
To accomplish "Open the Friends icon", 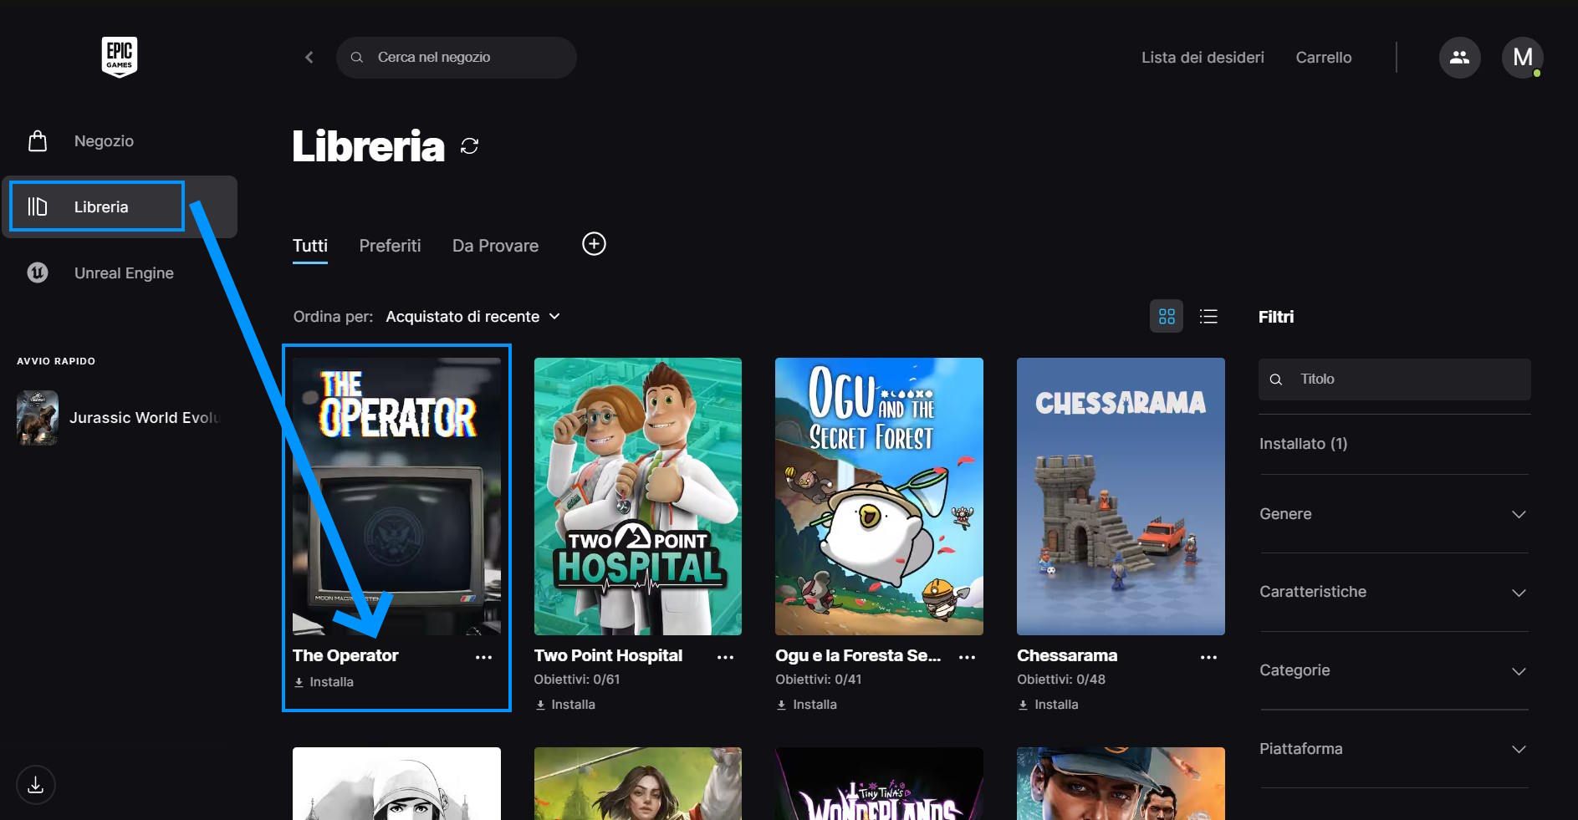I will click(1459, 57).
